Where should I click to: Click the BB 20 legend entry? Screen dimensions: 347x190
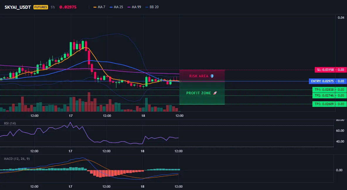pyautogui.click(x=152, y=7)
